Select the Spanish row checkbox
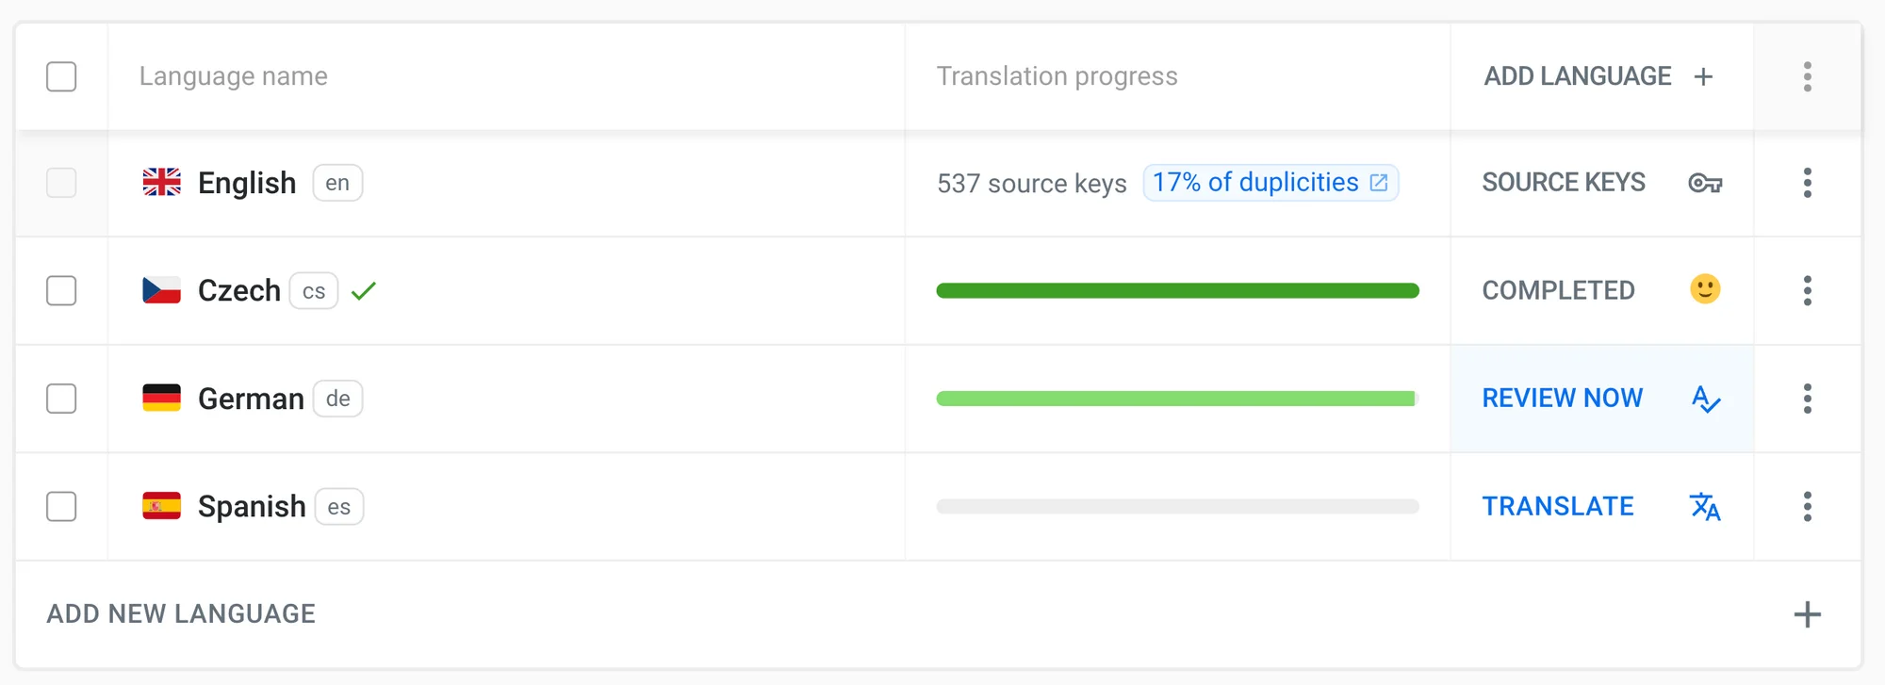Viewport: 1885px width, 685px height. tap(61, 506)
